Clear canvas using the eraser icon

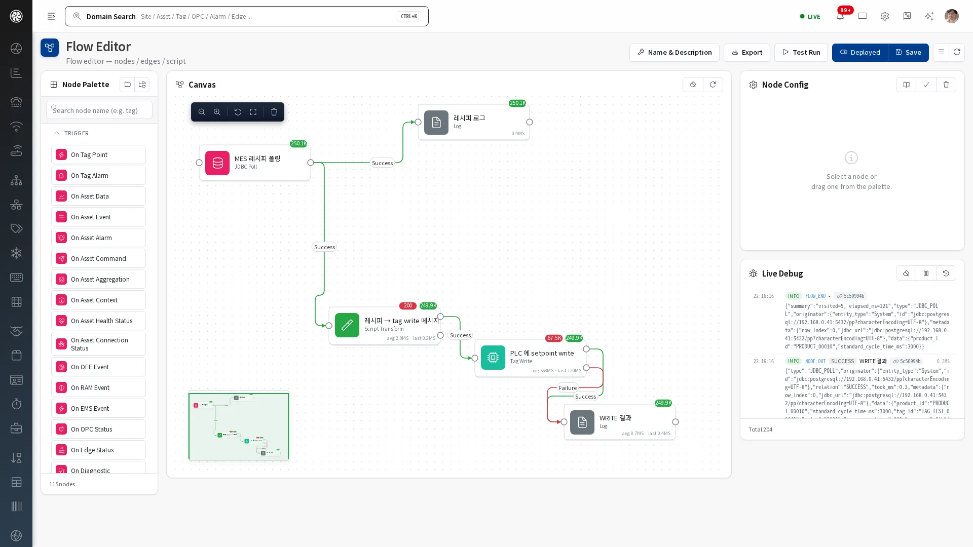coord(693,85)
